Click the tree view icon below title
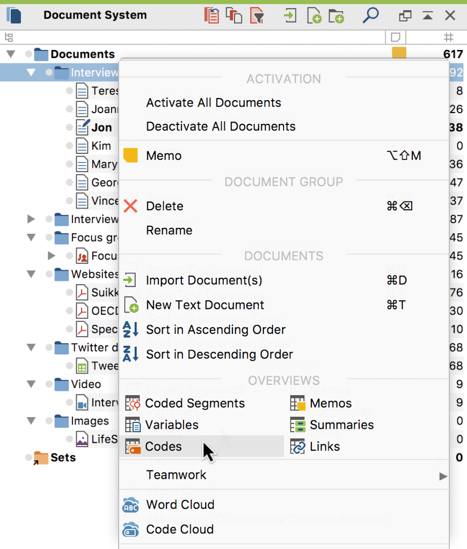467x549 pixels. pos(9,37)
